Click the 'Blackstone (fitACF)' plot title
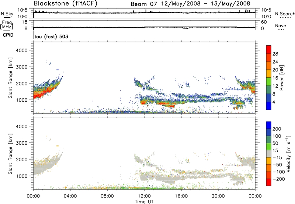 click(66, 4)
